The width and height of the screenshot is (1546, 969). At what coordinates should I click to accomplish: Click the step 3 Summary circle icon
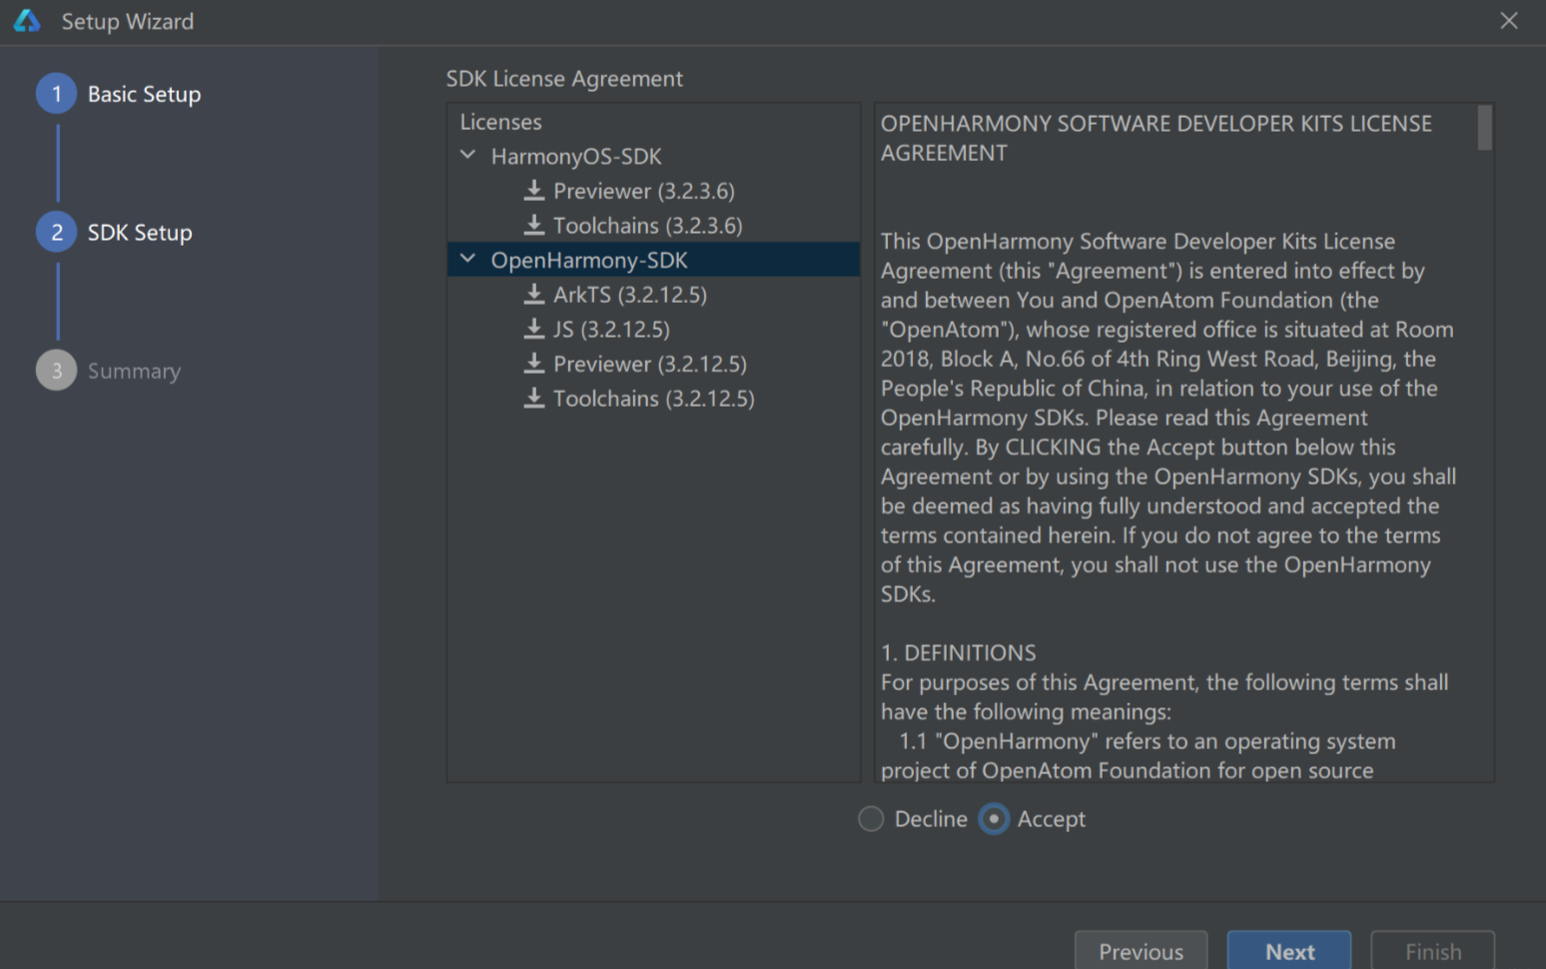(x=57, y=371)
